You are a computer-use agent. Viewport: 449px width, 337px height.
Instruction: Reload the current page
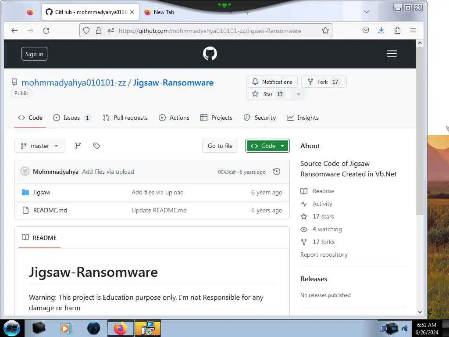pos(46,30)
